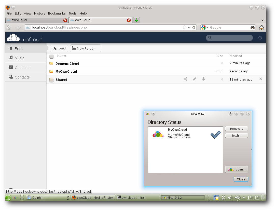Switch to the first ownCloud tab
The width and height of the screenshot is (276, 211).
point(37,20)
